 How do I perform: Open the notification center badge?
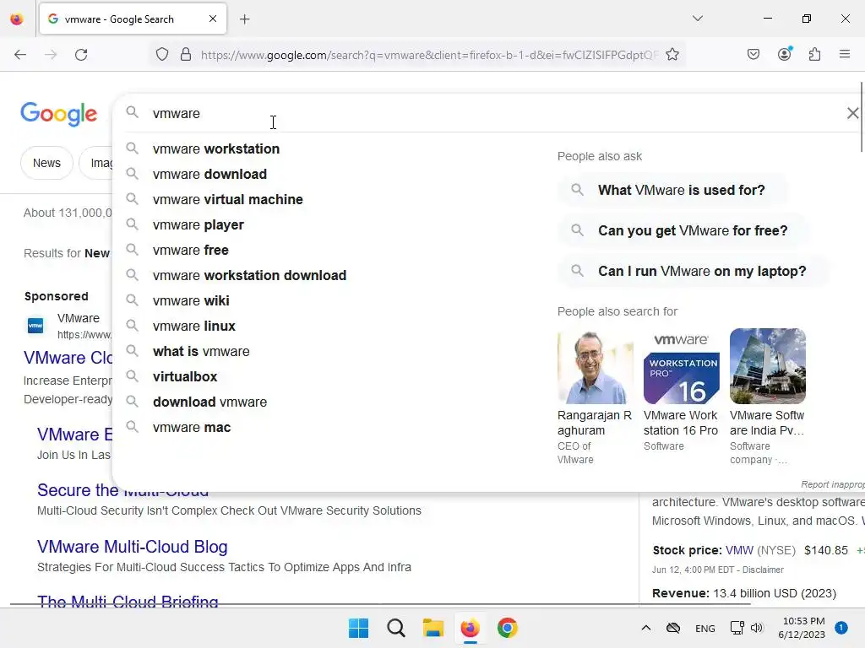(841, 628)
